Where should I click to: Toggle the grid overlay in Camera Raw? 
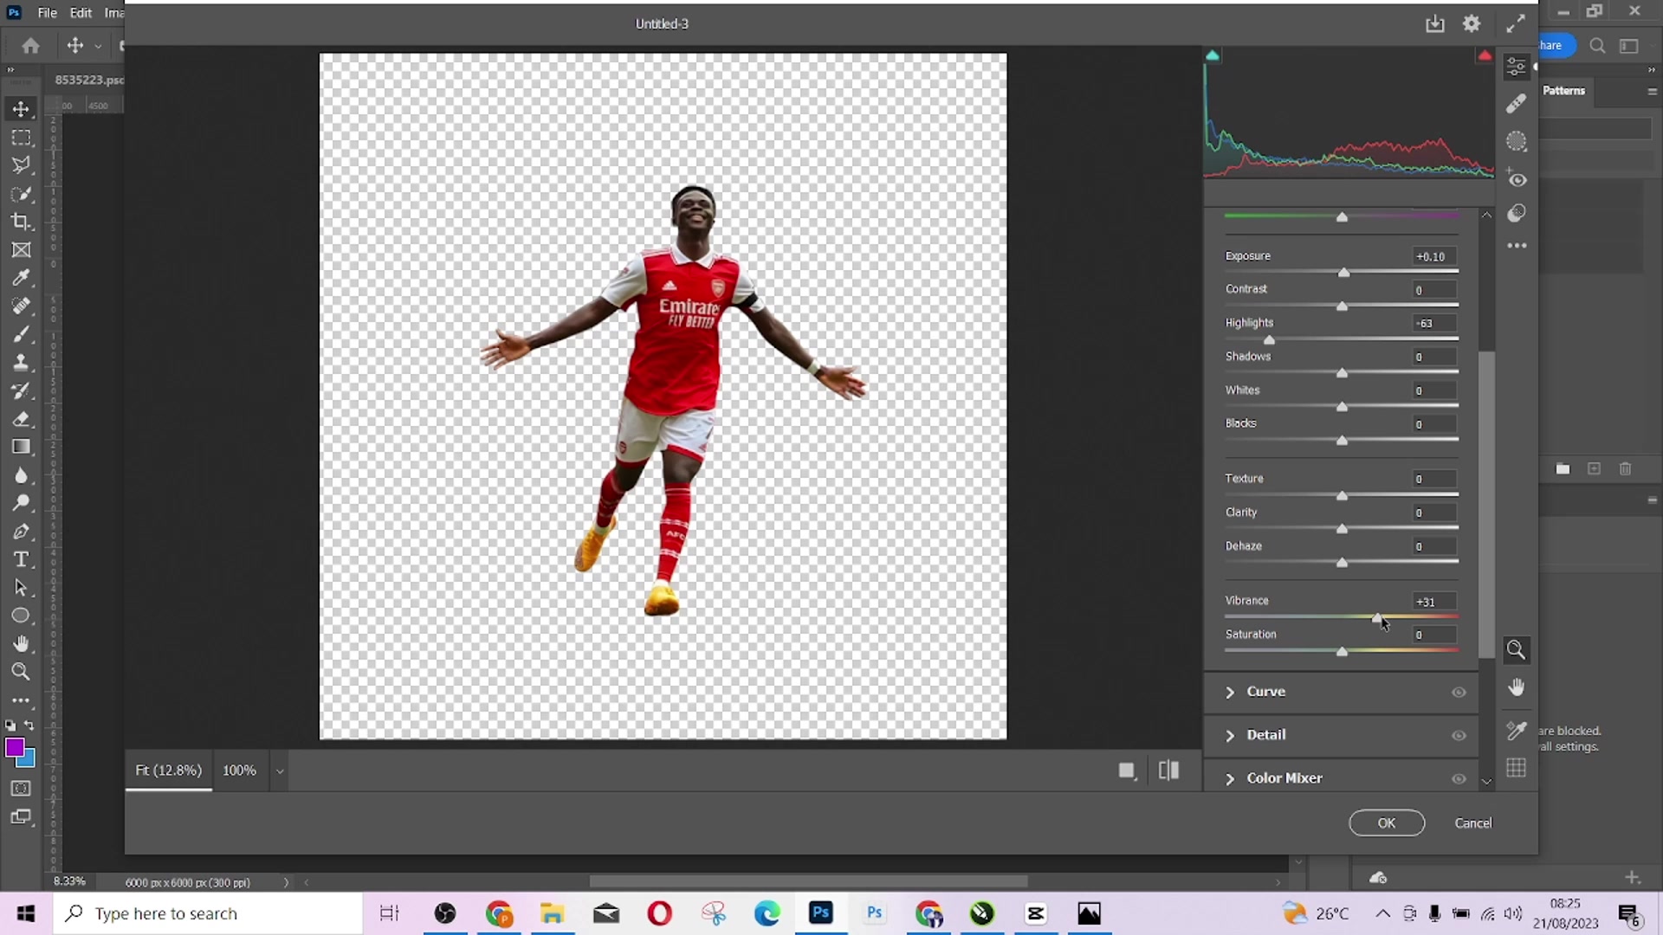pyautogui.click(x=1516, y=768)
